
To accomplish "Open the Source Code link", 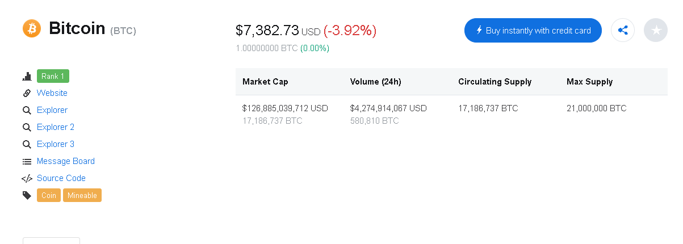I will (x=61, y=178).
